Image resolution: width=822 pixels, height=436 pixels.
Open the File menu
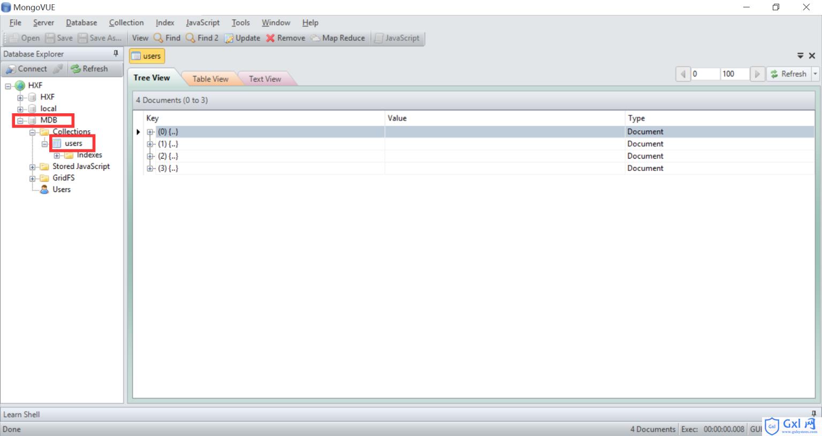16,22
